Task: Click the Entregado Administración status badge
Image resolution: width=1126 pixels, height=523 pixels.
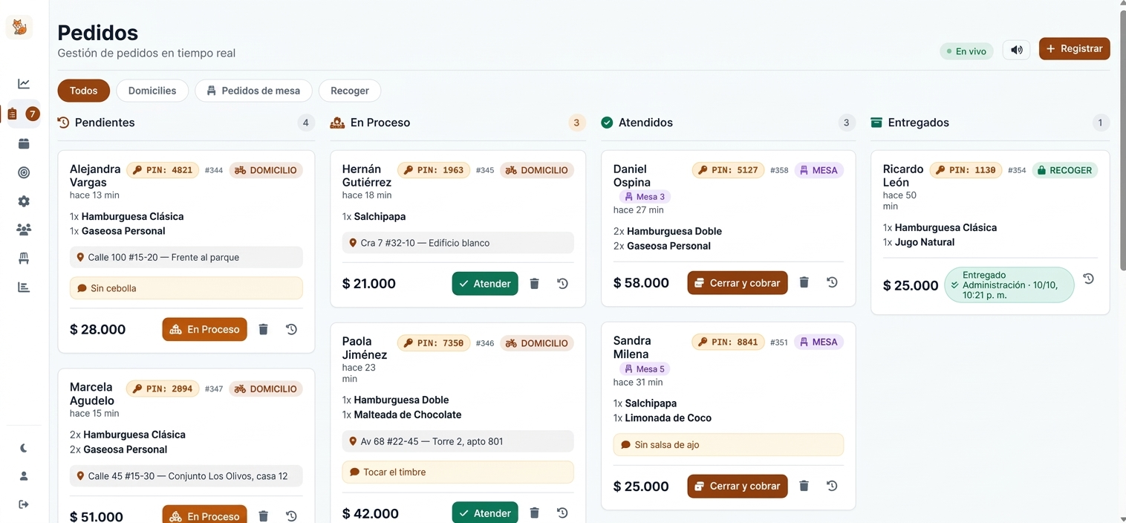Action: point(1009,285)
